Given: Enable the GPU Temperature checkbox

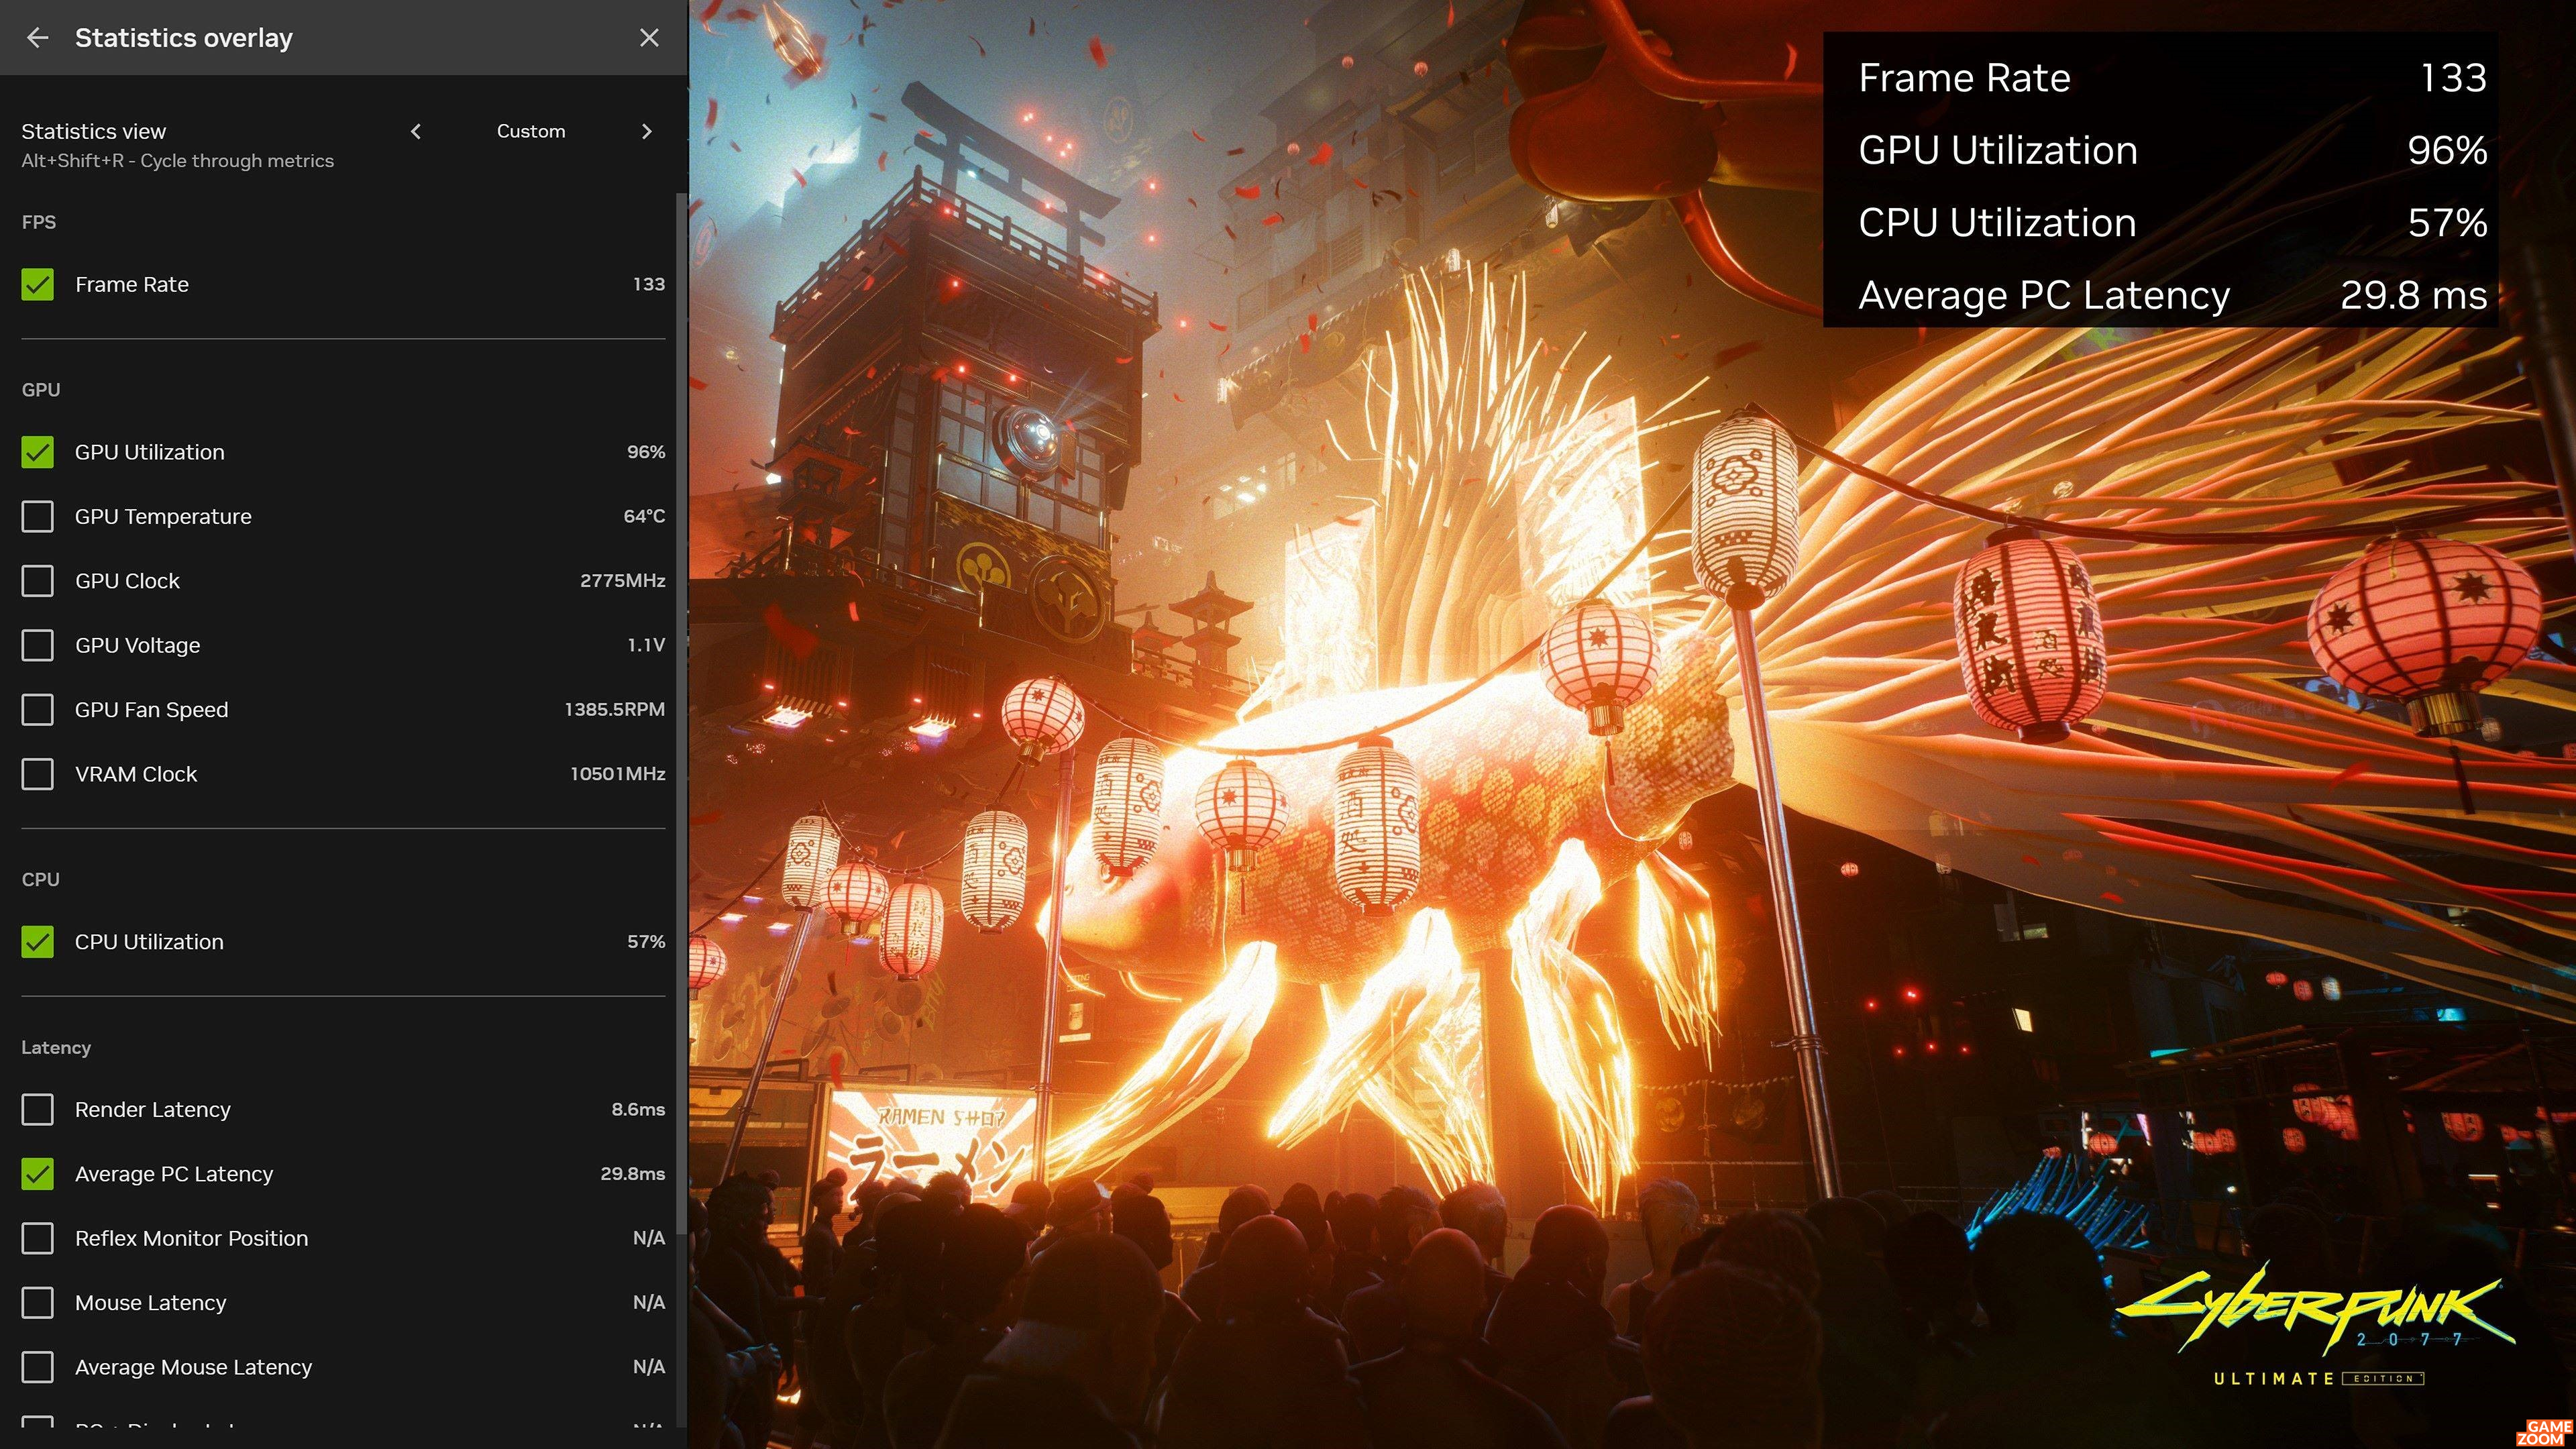Looking at the screenshot, I should click(x=38, y=517).
